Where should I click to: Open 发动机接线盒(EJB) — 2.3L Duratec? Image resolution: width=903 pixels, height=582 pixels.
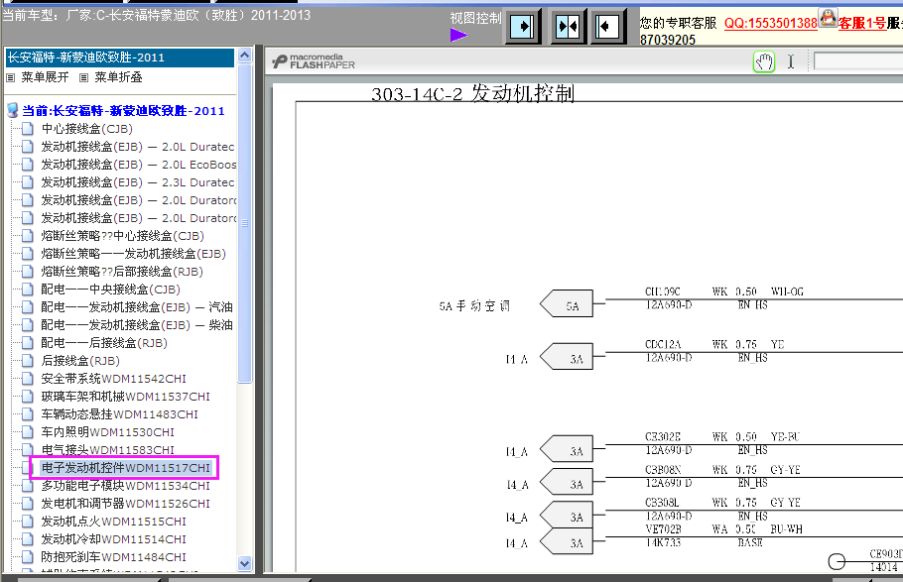coord(138,181)
